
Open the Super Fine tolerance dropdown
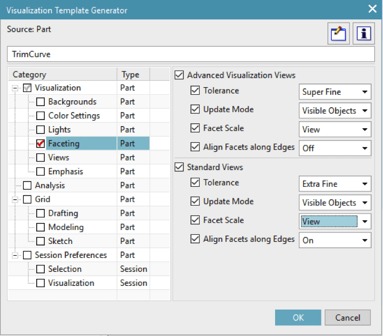pos(335,92)
